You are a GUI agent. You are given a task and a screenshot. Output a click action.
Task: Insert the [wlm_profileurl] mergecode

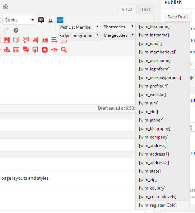click(x=162, y=86)
